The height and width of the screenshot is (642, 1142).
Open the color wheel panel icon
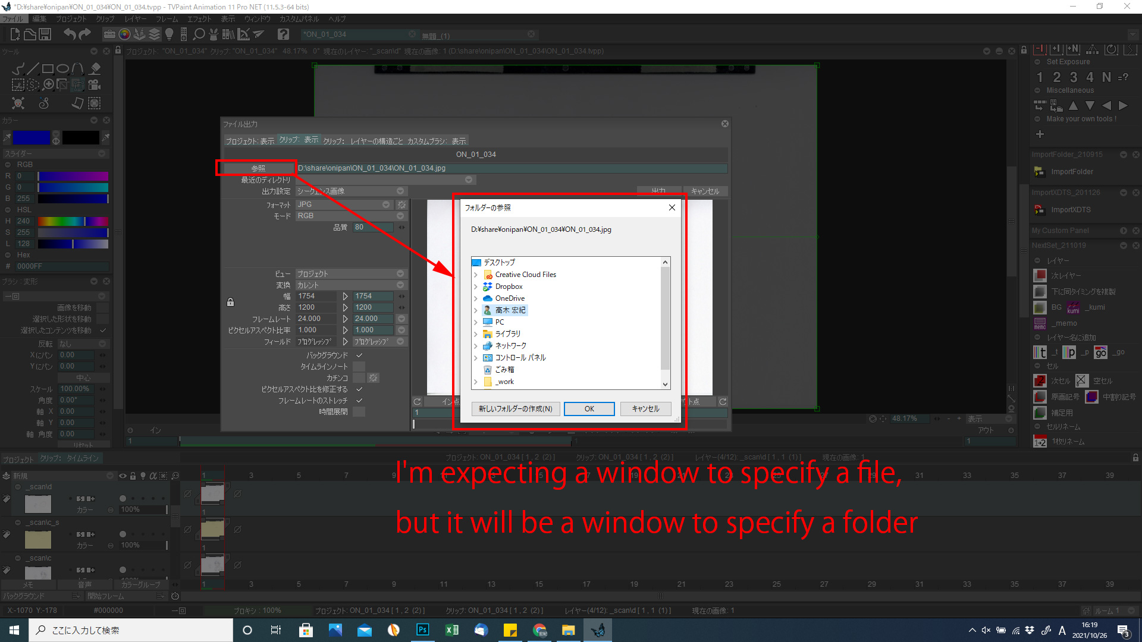pos(125,34)
